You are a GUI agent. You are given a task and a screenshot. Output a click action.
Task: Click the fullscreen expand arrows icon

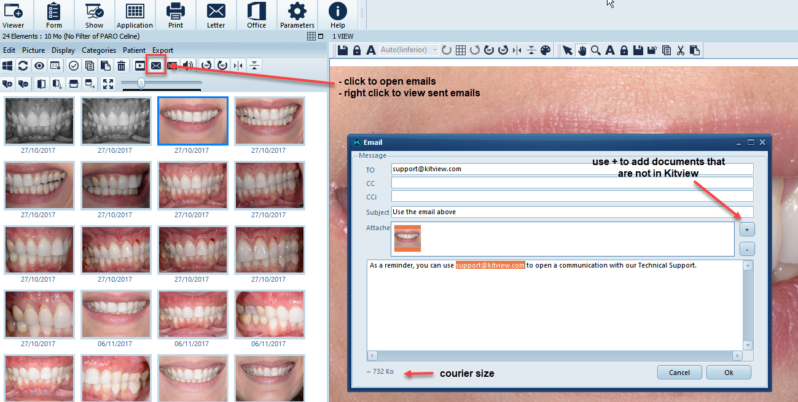(108, 83)
